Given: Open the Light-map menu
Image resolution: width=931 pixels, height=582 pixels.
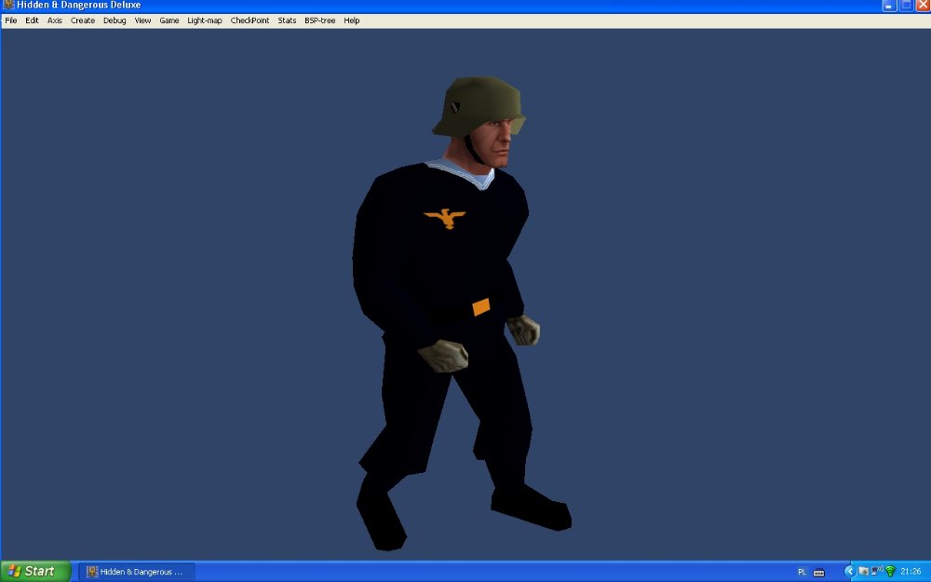Looking at the screenshot, I should point(204,20).
